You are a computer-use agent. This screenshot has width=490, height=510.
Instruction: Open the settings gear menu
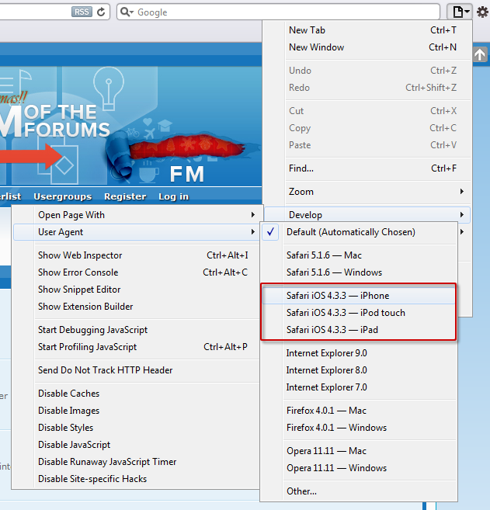[482, 12]
